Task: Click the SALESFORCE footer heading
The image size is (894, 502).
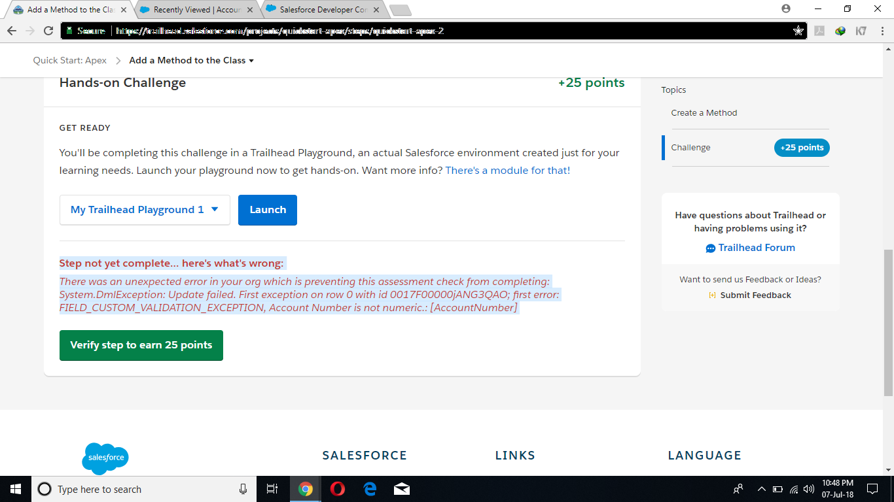Action: (x=365, y=456)
